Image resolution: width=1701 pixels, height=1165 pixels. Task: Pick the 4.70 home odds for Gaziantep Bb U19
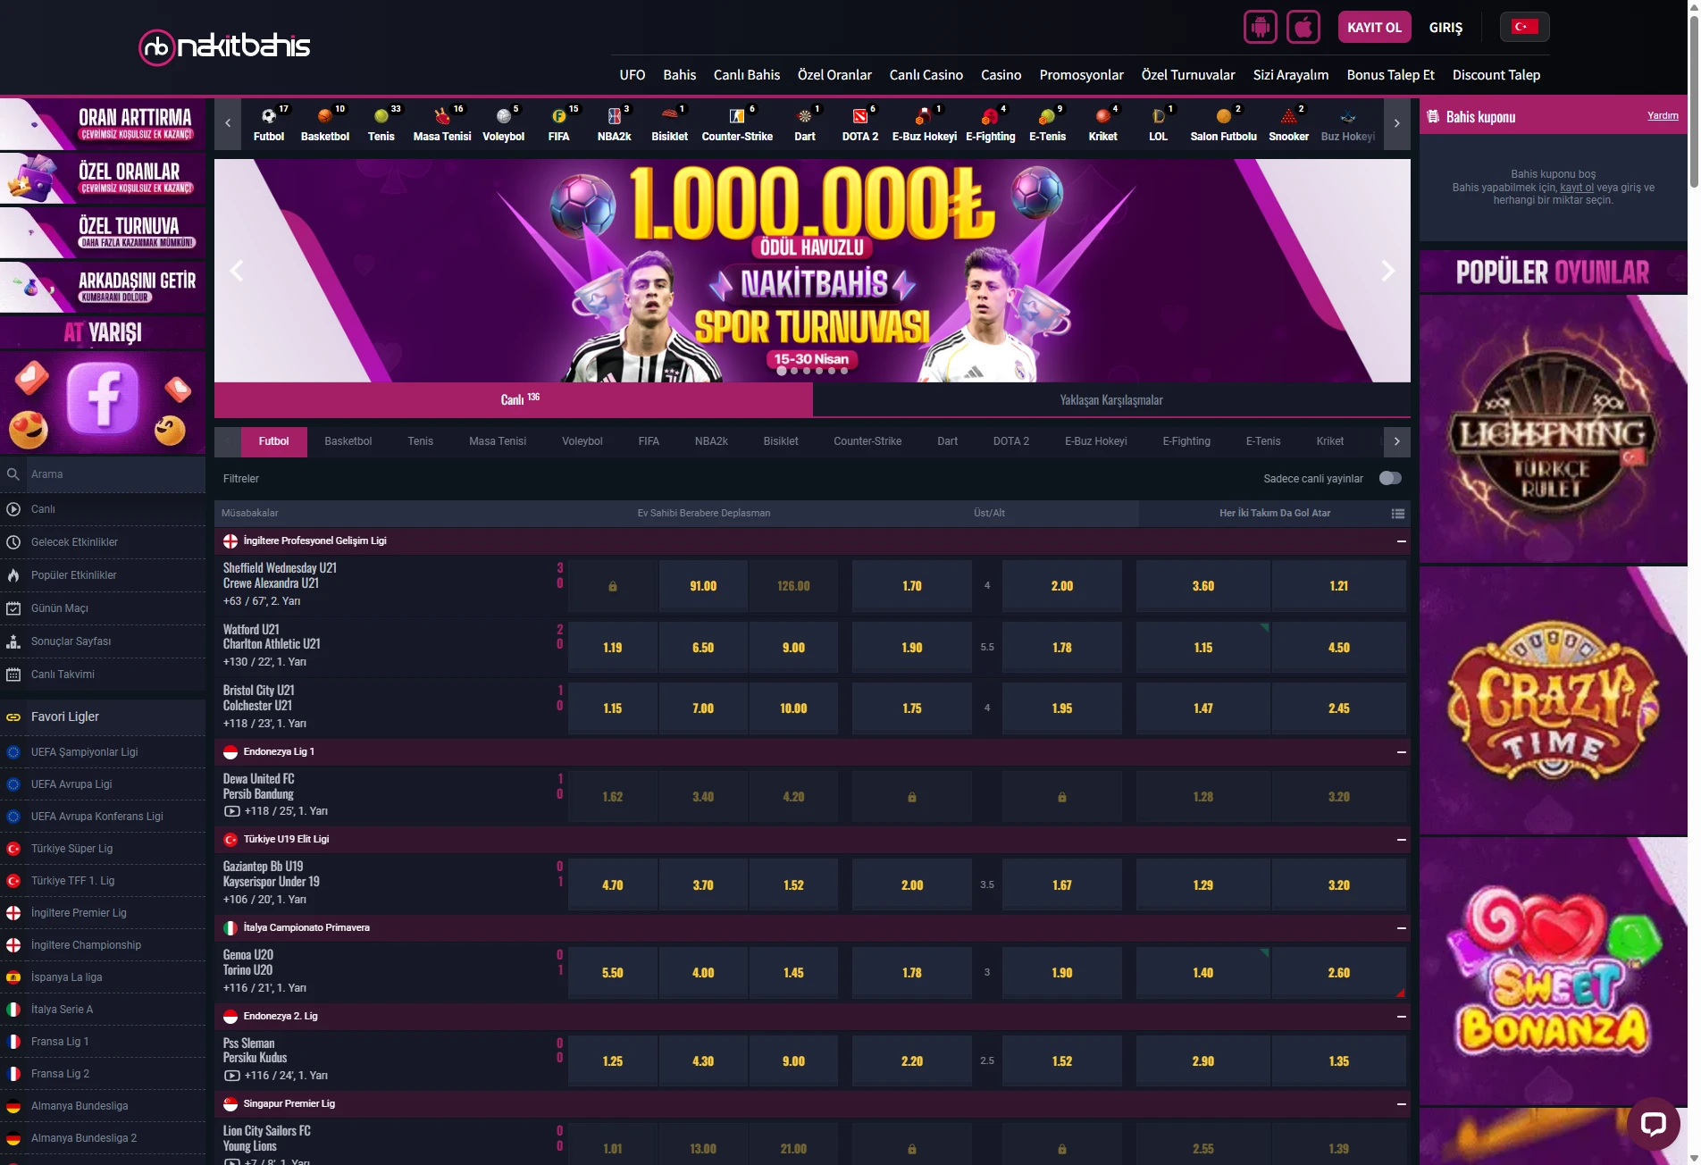tap(613, 885)
